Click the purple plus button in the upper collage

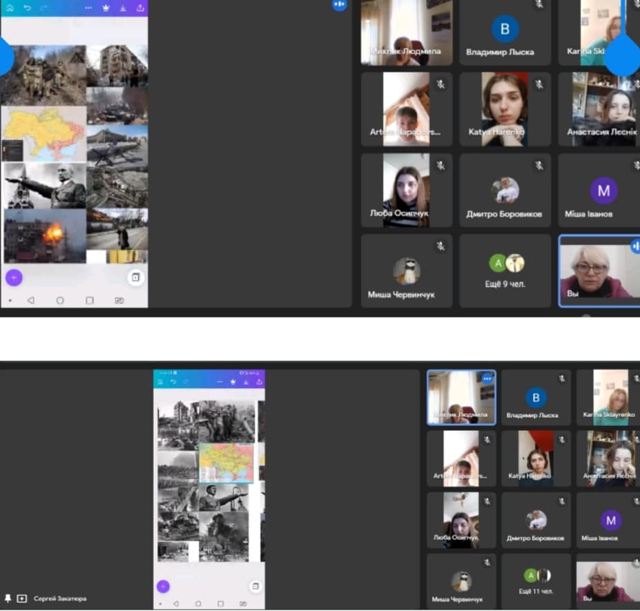(14, 278)
